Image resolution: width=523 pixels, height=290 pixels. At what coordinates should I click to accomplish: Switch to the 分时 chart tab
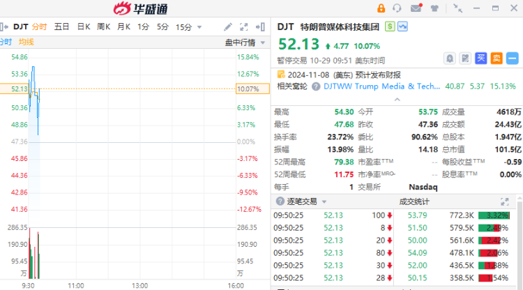point(39,26)
